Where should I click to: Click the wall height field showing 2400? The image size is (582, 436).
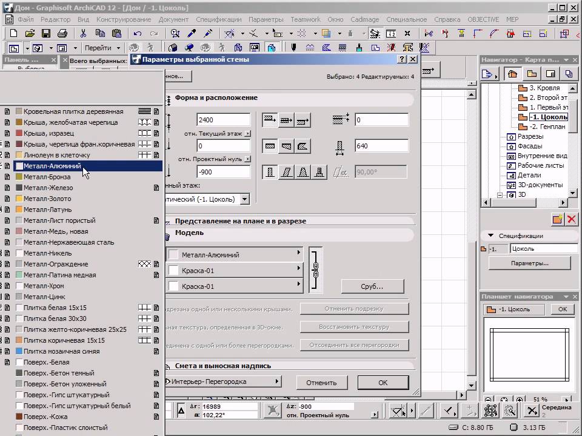[224, 120]
